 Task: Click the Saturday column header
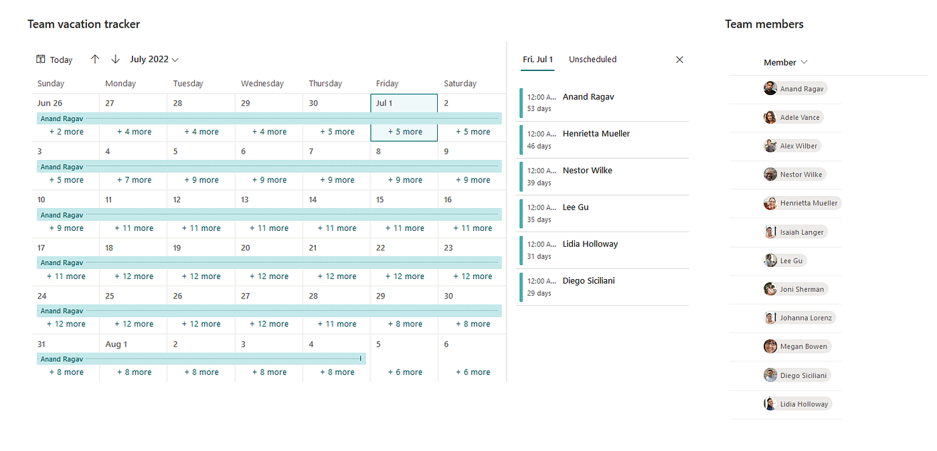(460, 84)
